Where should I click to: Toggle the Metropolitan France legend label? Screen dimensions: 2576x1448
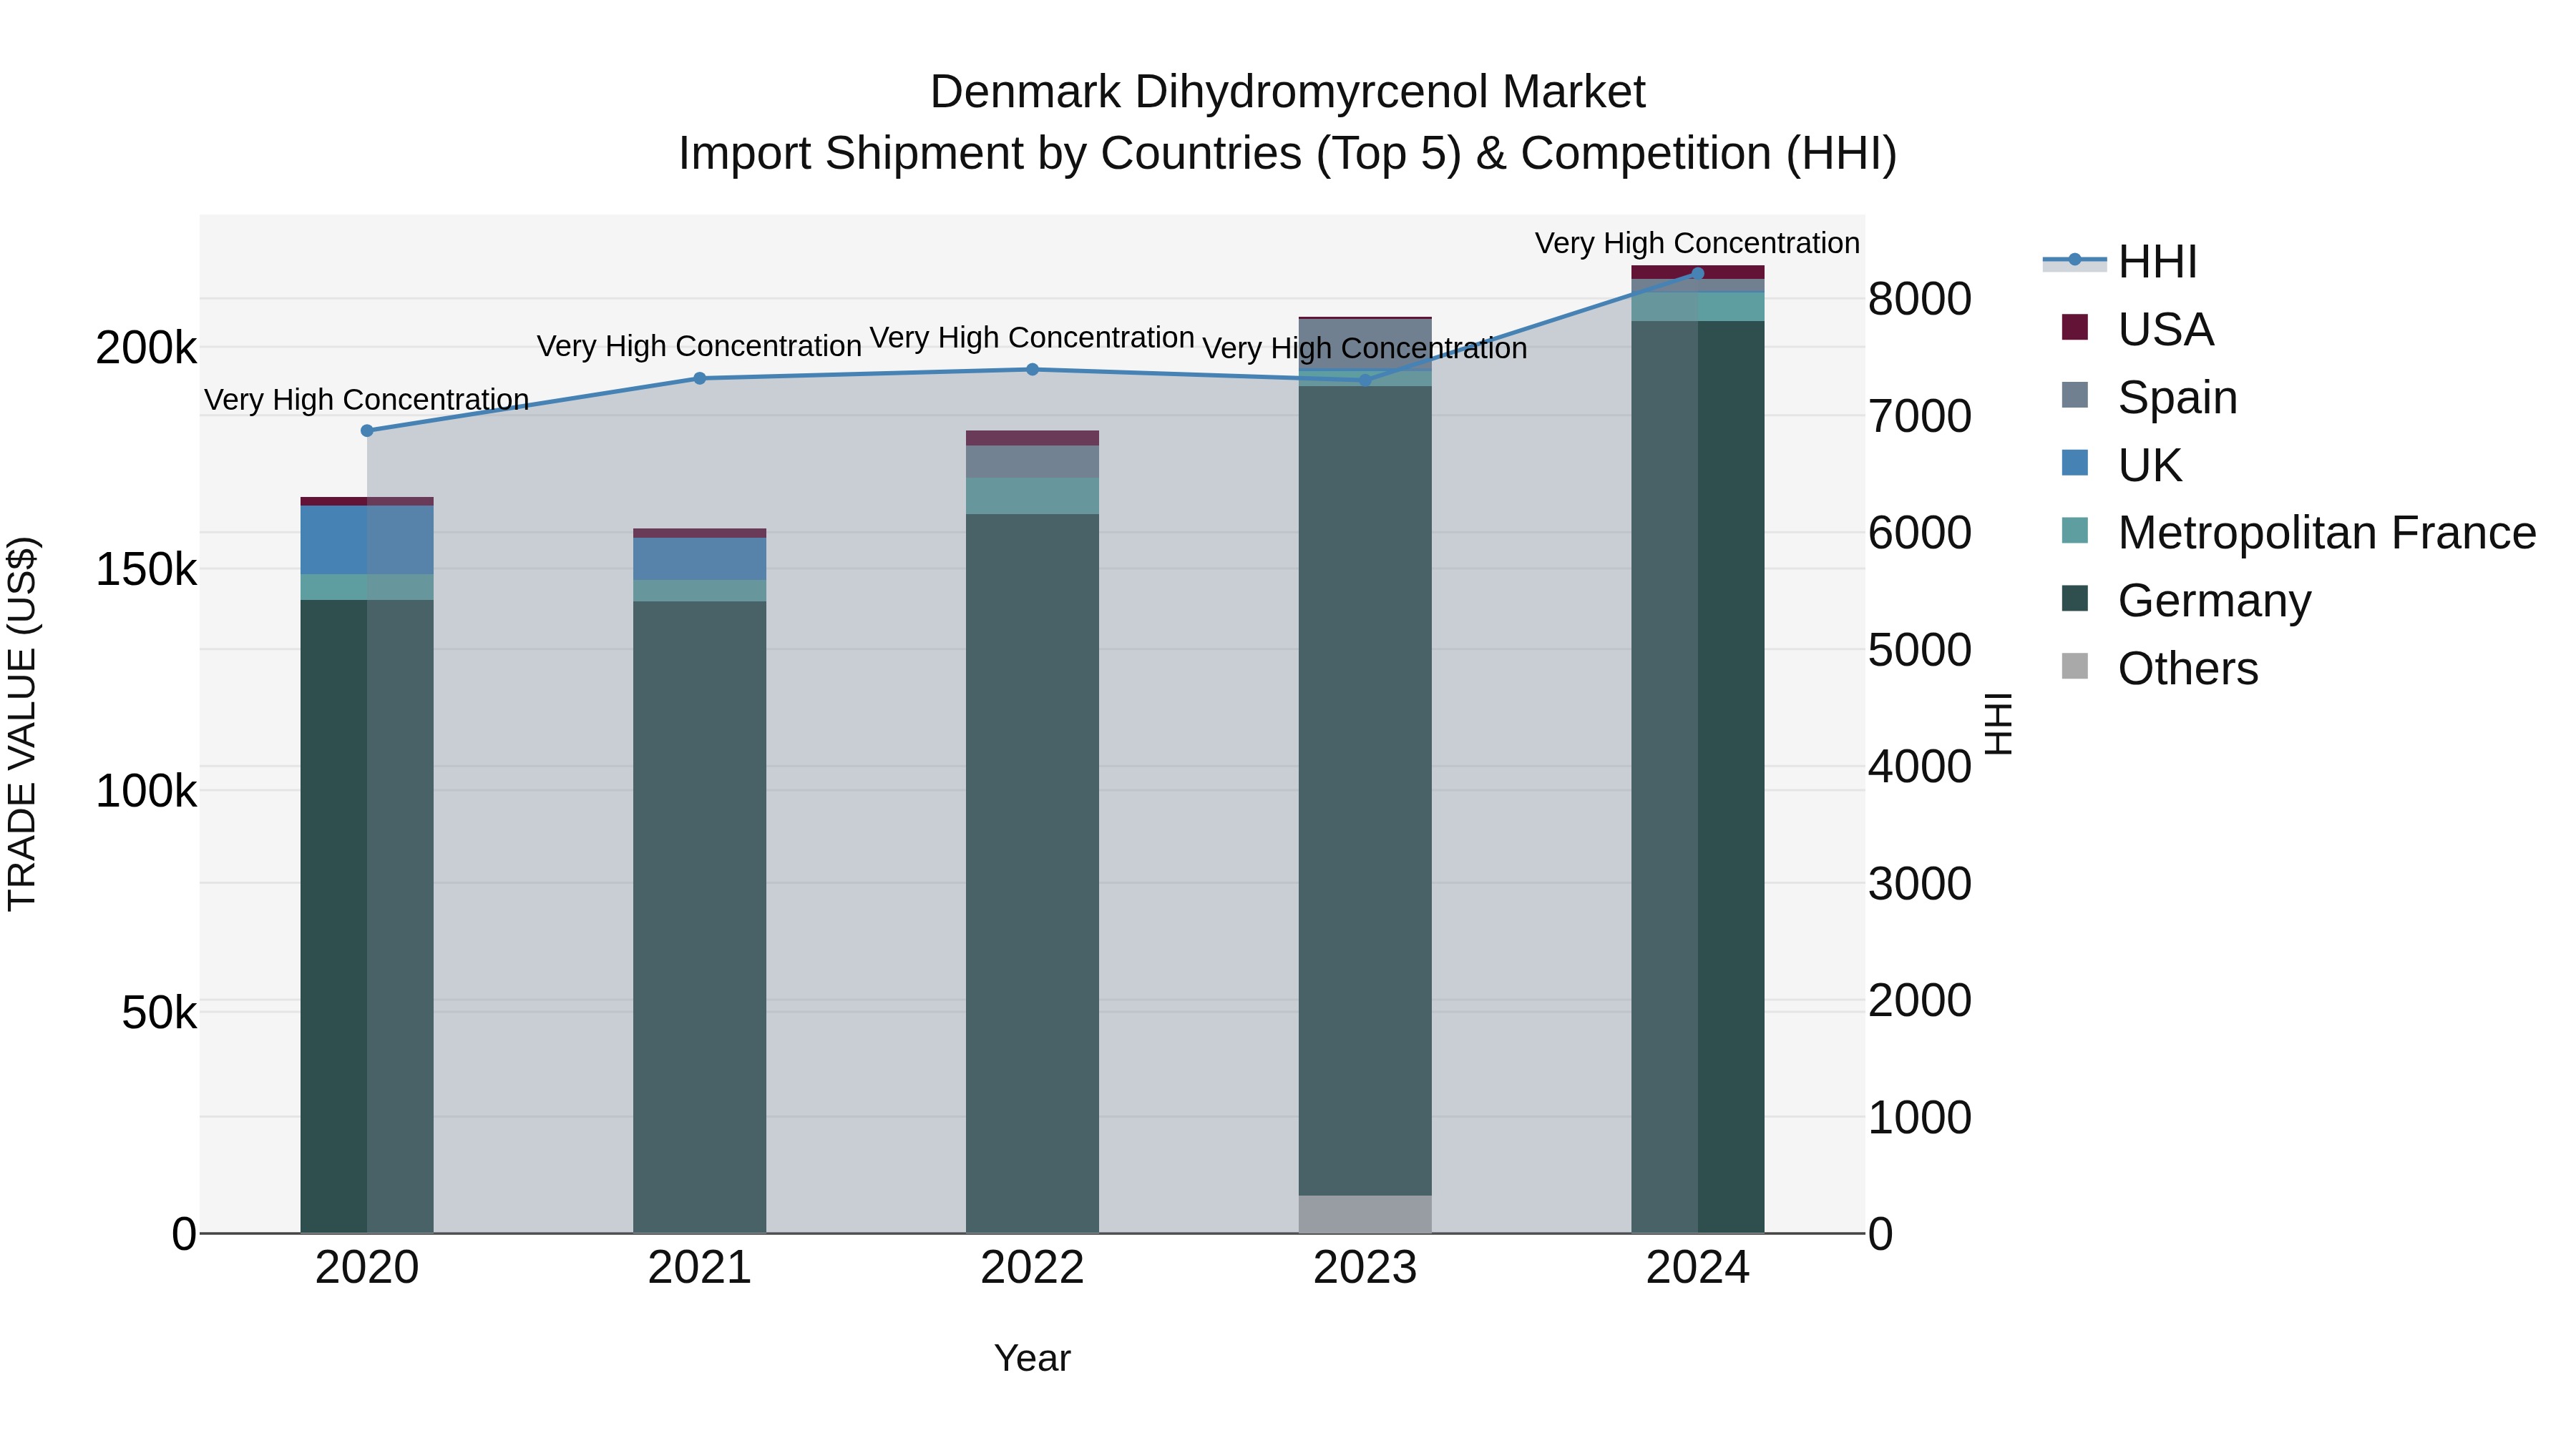pyautogui.click(x=2327, y=533)
